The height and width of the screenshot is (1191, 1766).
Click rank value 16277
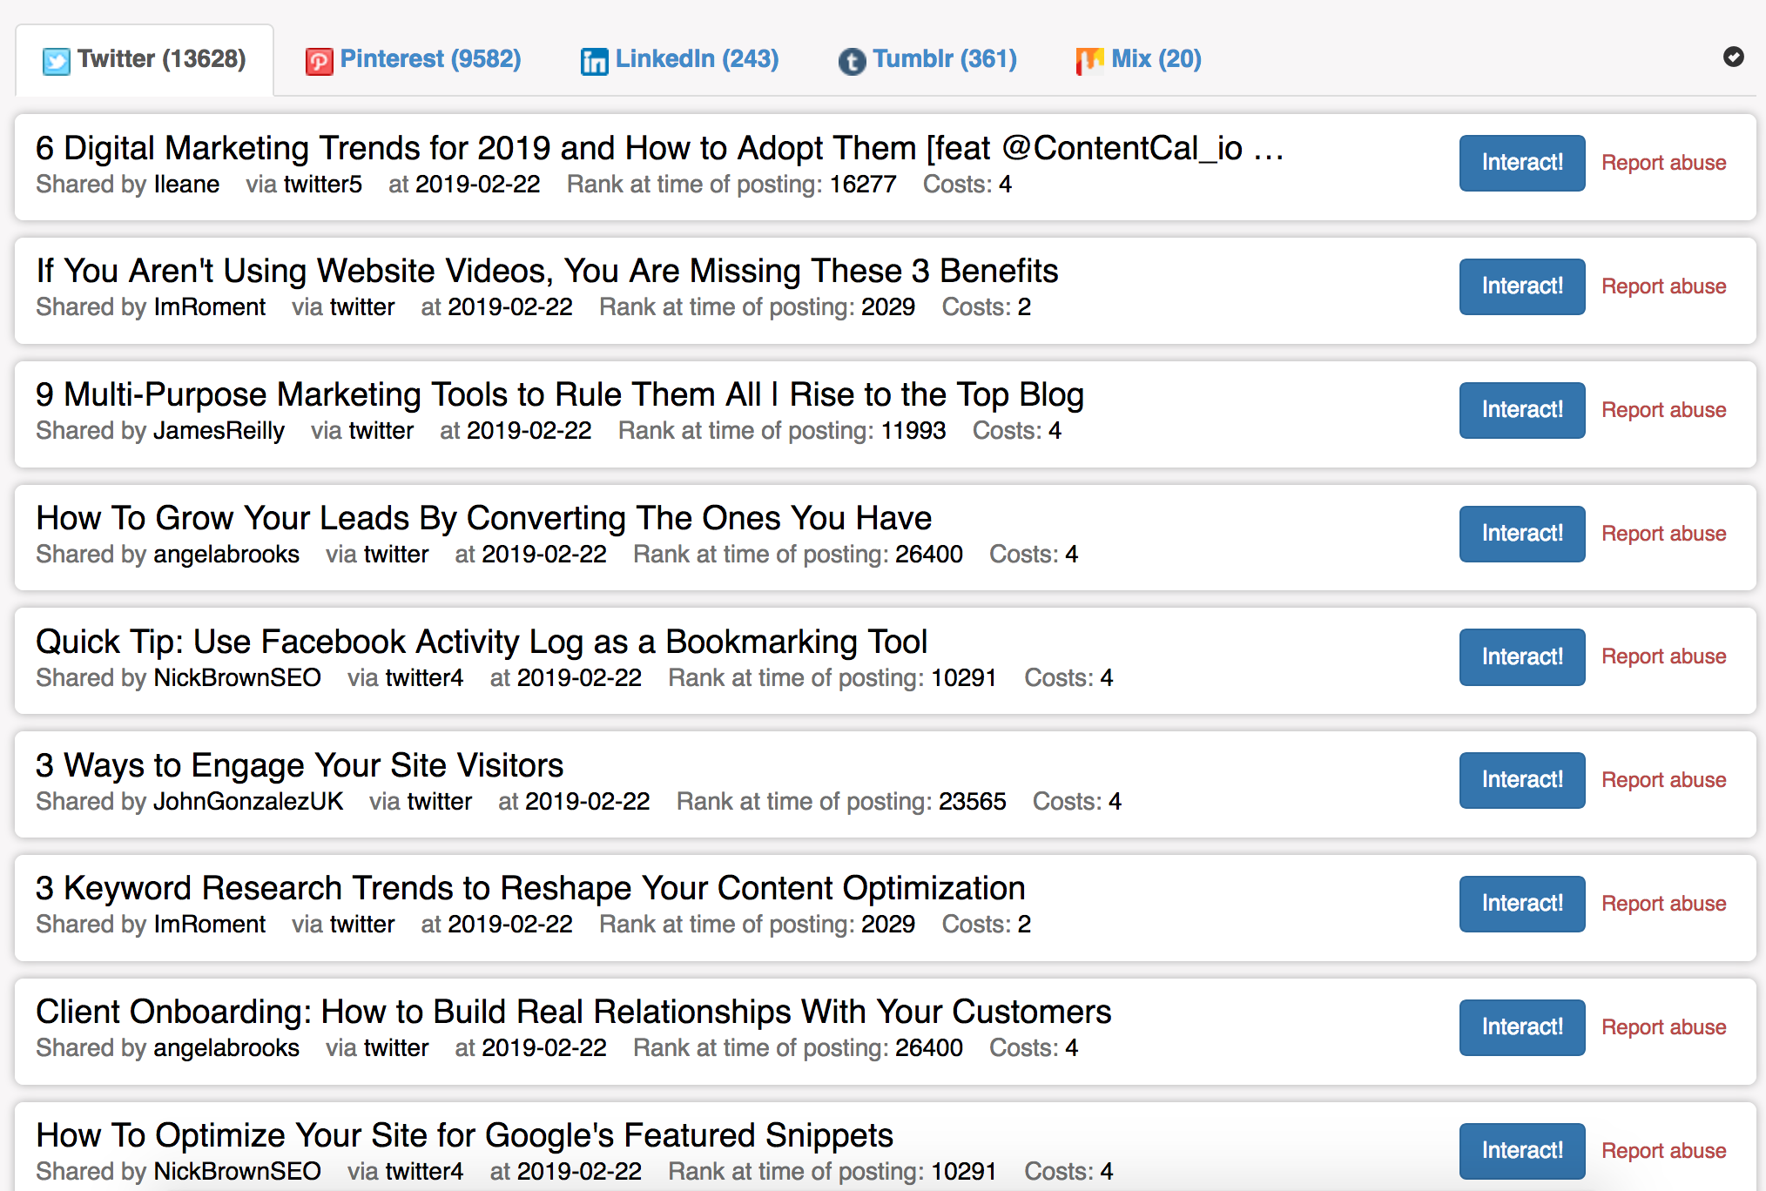(863, 185)
